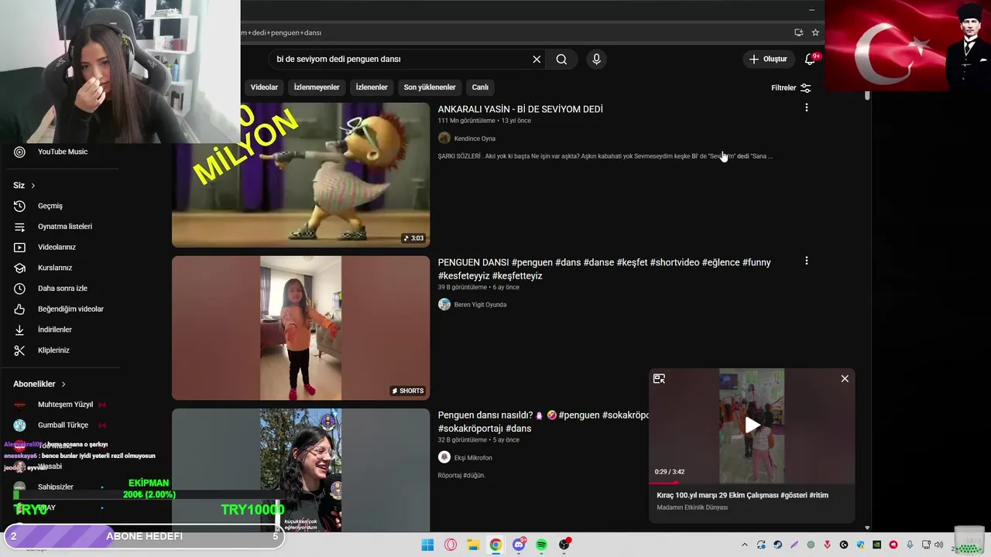Screen dimensions: 991x557
Task: Open the Ekşi Mikrofon channel link
Action: click(473, 458)
